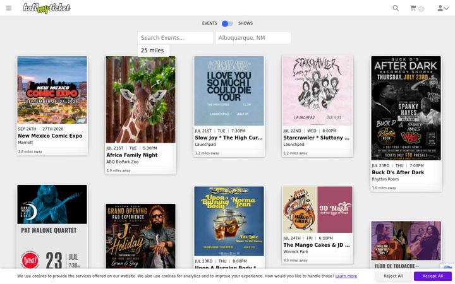Follow the Learn more cookie link
The width and height of the screenshot is (455, 284).
(x=346, y=276)
